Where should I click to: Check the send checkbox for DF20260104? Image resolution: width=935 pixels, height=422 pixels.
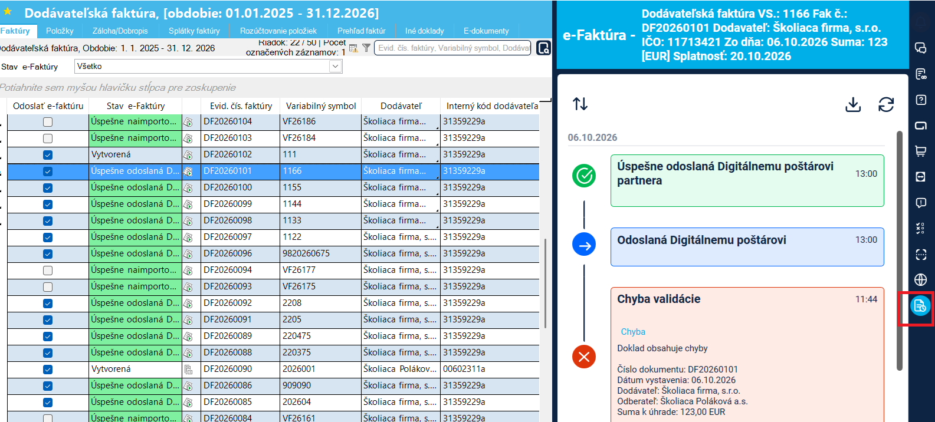tap(48, 122)
